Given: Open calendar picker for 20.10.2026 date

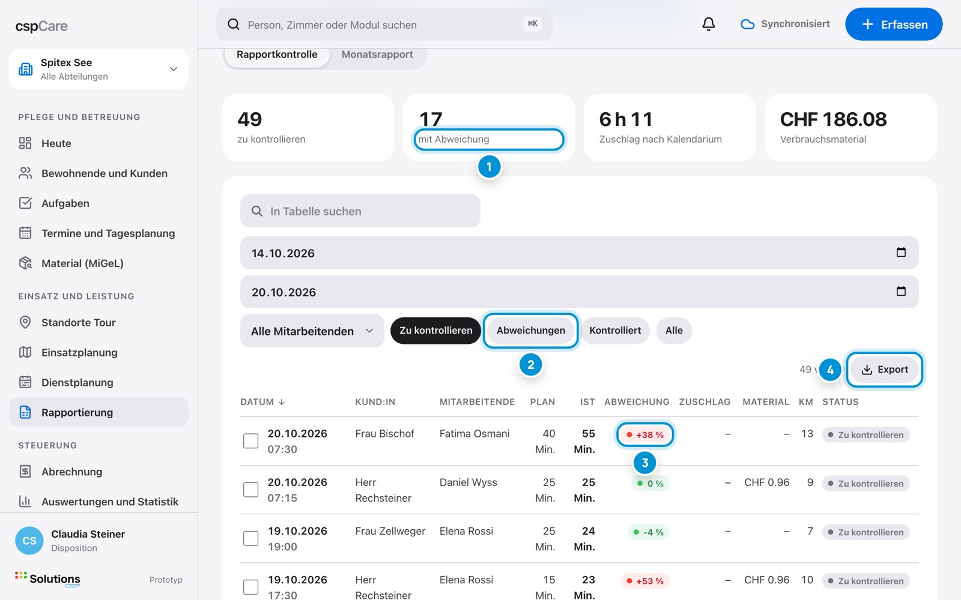Looking at the screenshot, I should point(901,292).
